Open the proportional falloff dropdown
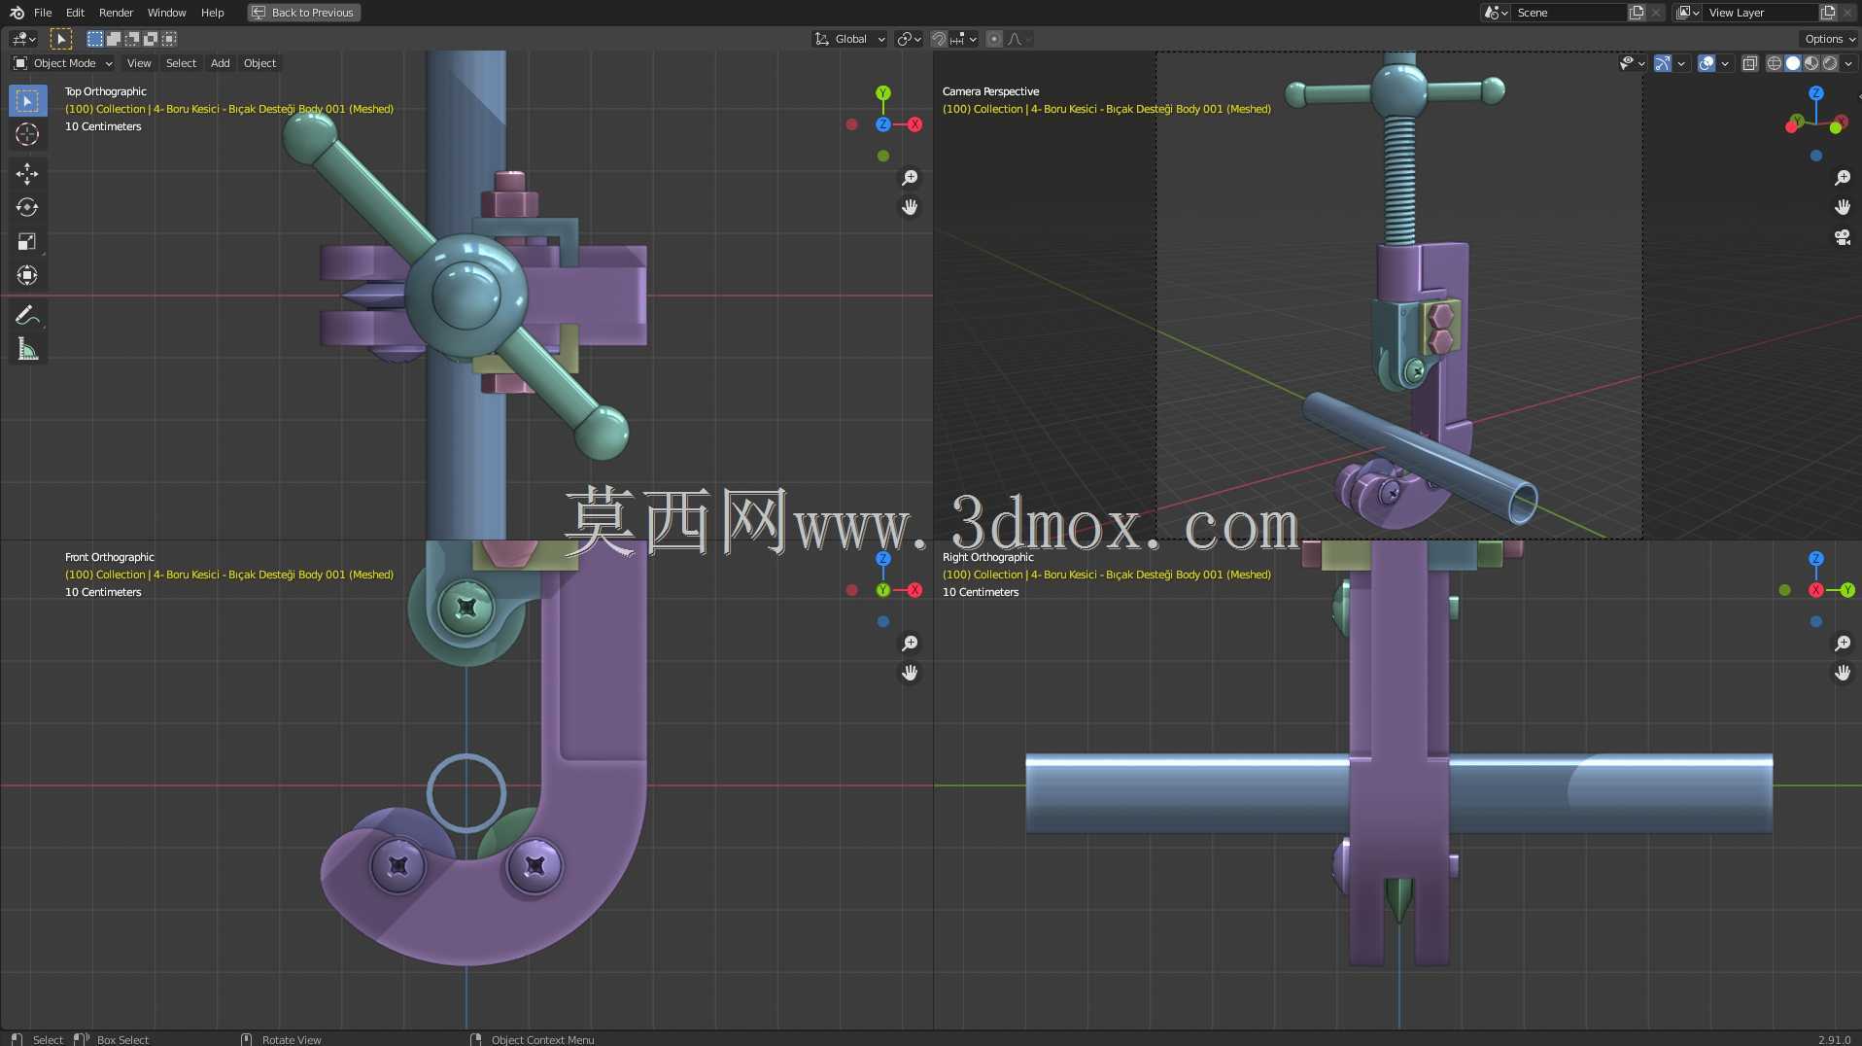This screenshot has height=1046, width=1862. [1019, 39]
